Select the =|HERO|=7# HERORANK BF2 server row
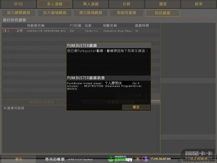 click(81, 31)
